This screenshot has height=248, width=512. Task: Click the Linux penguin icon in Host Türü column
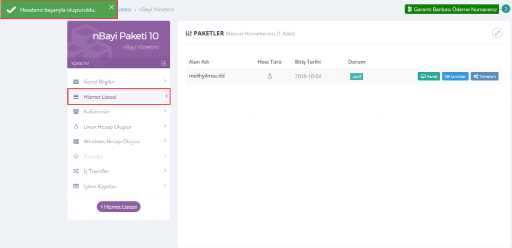click(x=269, y=76)
